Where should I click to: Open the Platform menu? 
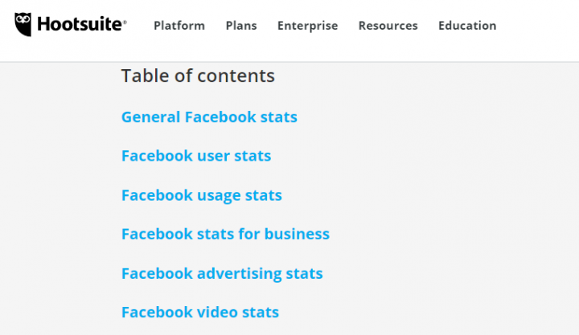pyautogui.click(x=179, y=26)
